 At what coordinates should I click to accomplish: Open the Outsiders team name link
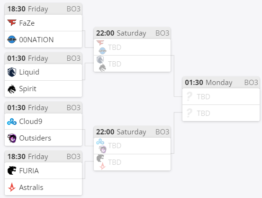tap(35, 138)
